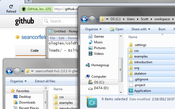Click the OS (C:) breadcrumb segment

115,19
